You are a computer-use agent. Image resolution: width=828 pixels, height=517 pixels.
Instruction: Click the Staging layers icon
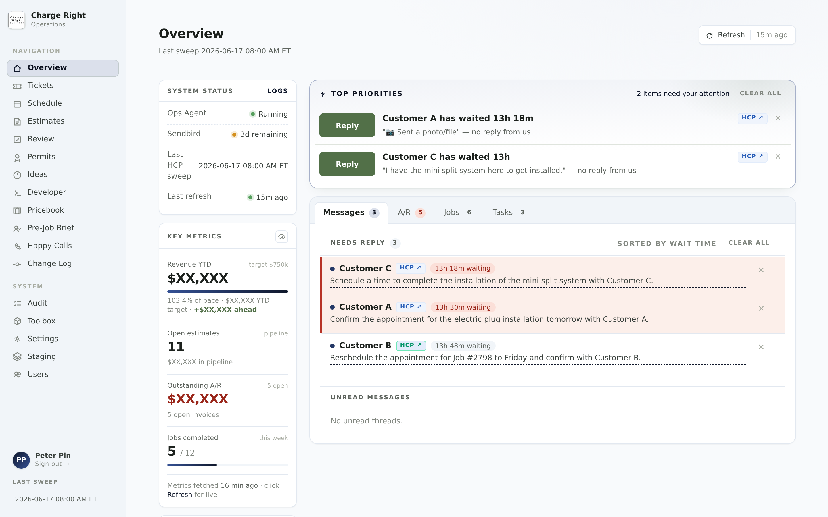click(x=18, y=357)
